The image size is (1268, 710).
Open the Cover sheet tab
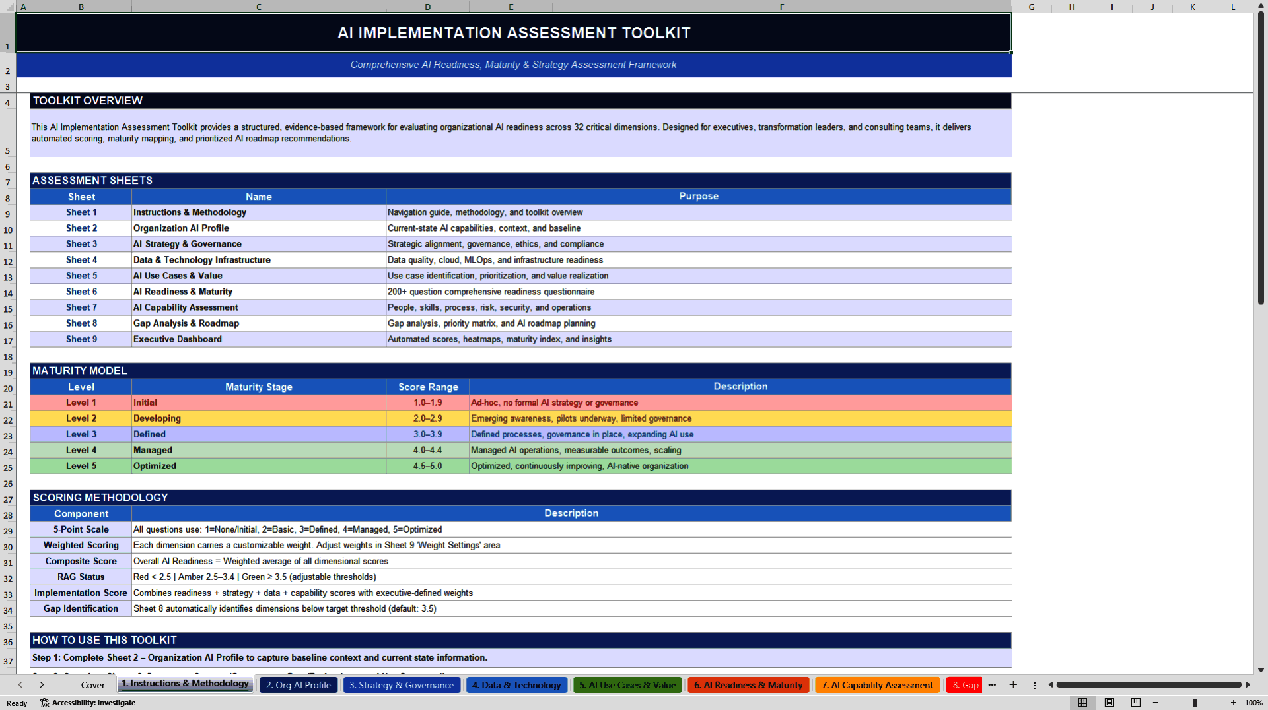coord(92,685)
